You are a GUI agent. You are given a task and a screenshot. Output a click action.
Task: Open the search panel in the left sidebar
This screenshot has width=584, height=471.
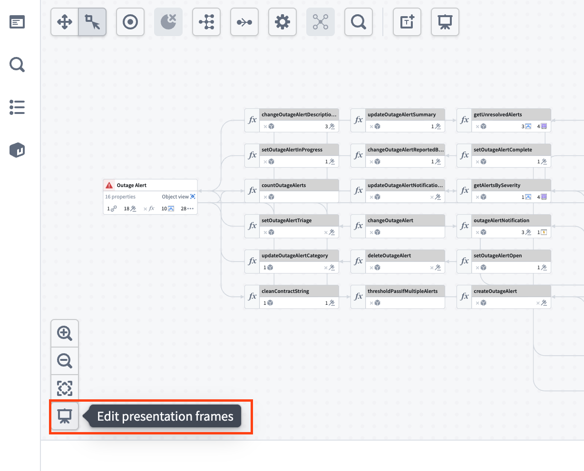(17, 65)
